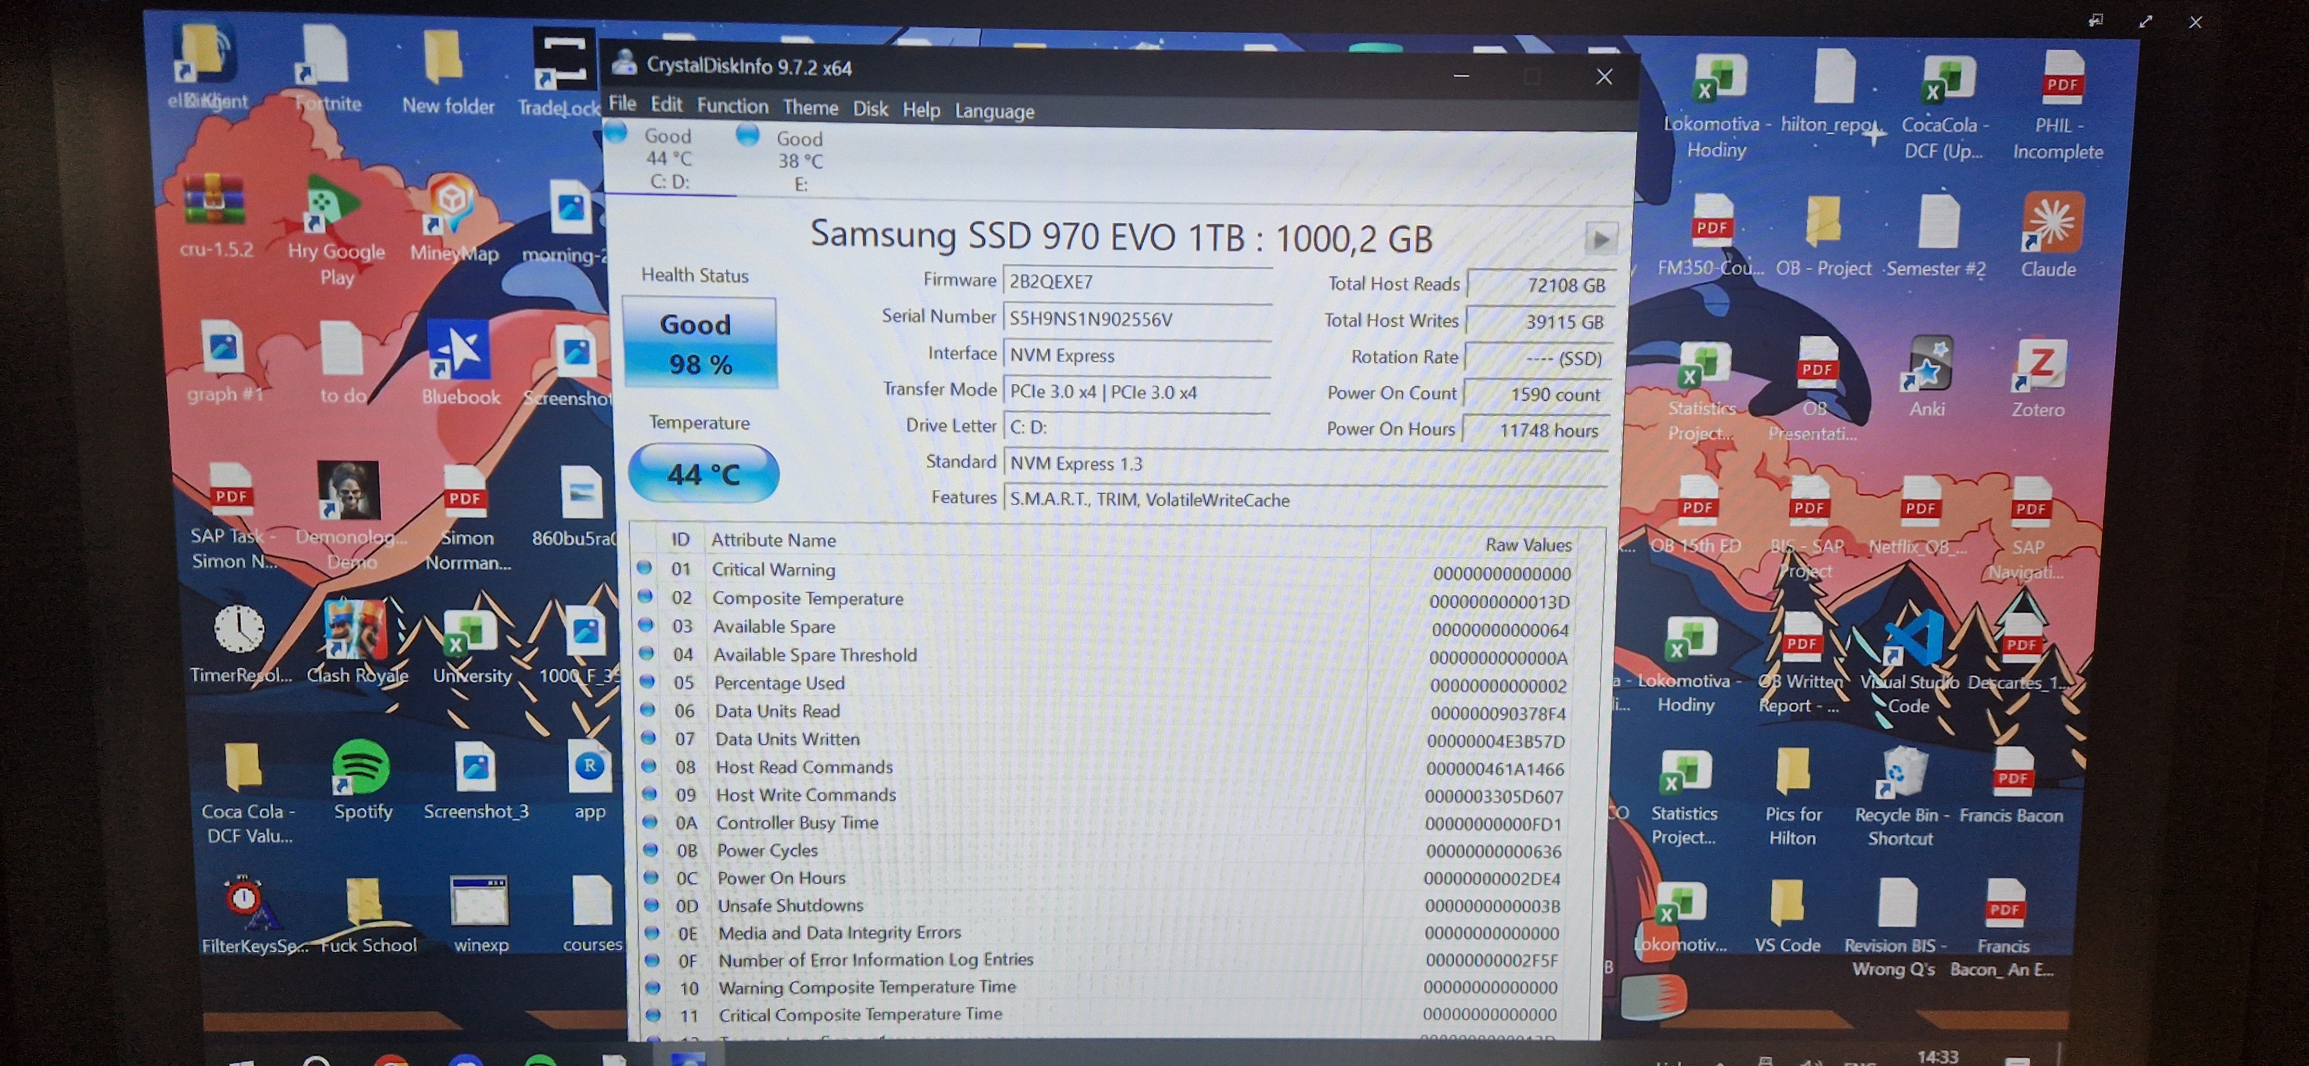The width and height of the screenshot is (2309, 1066).
Task: Click the Power On Count value
Action: 1536,394
